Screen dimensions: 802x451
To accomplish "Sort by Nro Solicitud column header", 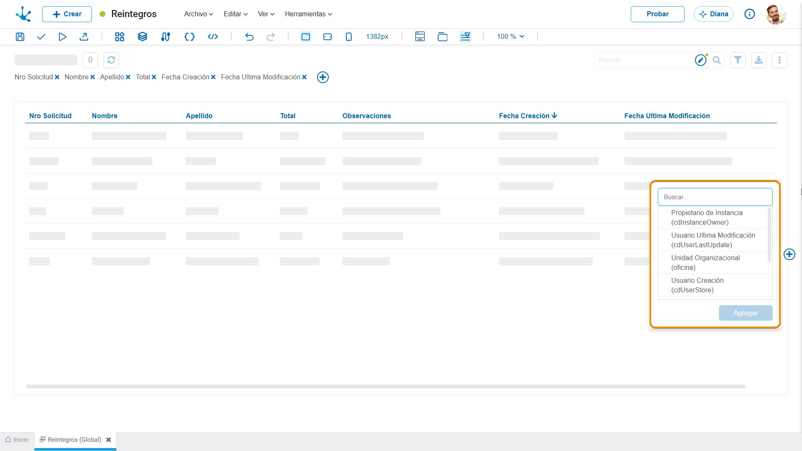I will click(50, 116).
